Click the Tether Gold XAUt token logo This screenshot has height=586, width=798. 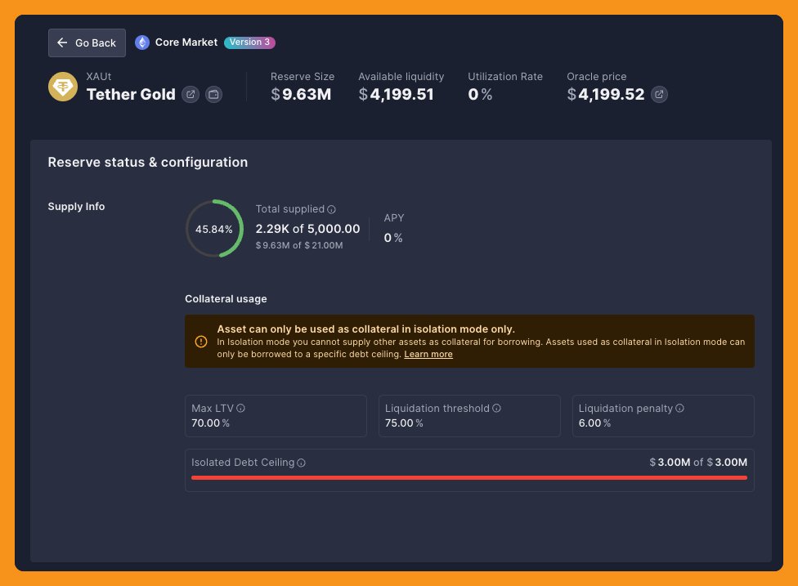coord(63,87)
